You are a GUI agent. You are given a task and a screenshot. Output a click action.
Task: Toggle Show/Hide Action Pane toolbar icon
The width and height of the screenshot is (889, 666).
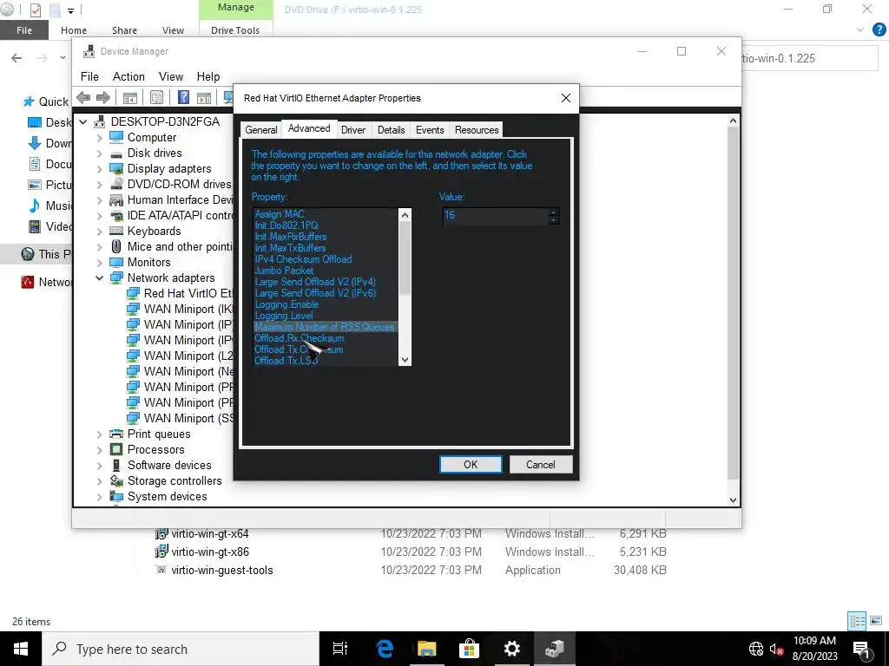click(x=204, y=98)
